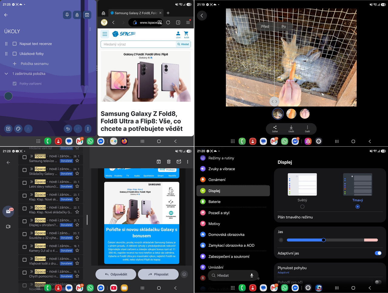Open the košík shopping cart icon
This screenshot has width=388, height=293.
[186, 35]
